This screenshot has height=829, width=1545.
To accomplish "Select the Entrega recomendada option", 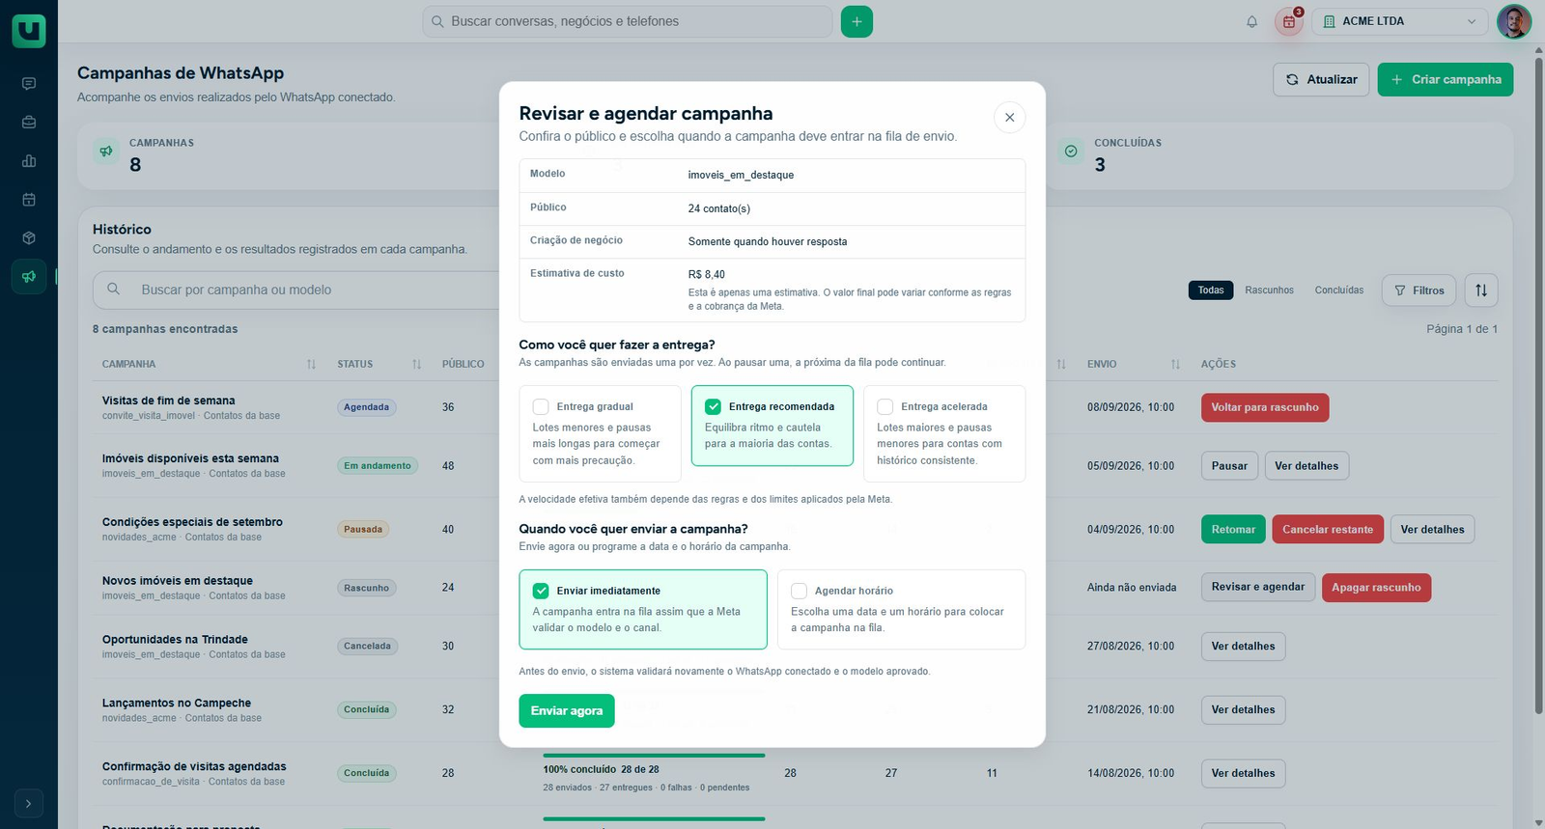I will pyautogui.click(x=772, y=426).
